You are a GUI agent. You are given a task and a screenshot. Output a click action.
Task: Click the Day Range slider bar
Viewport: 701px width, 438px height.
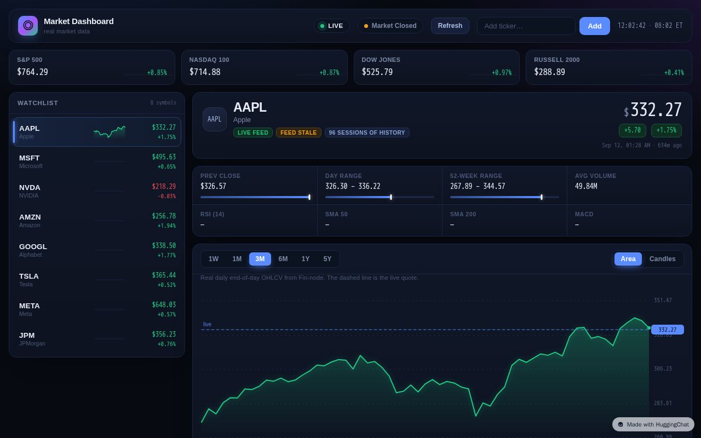point(380,197)
